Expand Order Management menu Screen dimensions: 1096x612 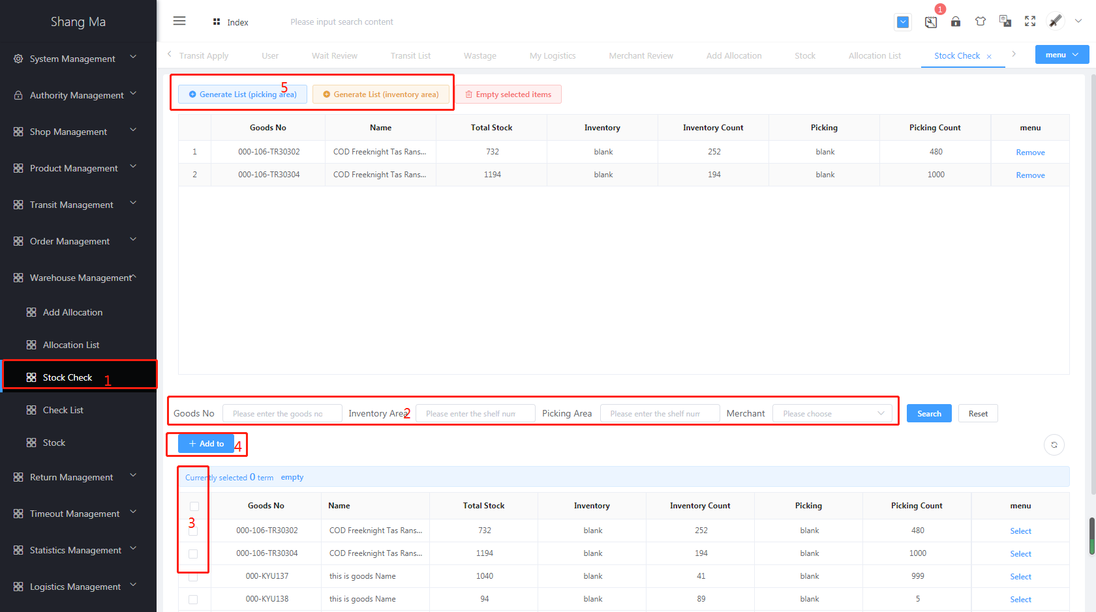[78, 241]
